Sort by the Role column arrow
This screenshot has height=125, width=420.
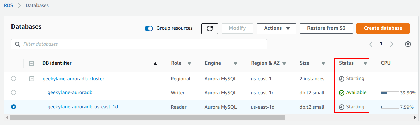[x=189, y=63]
